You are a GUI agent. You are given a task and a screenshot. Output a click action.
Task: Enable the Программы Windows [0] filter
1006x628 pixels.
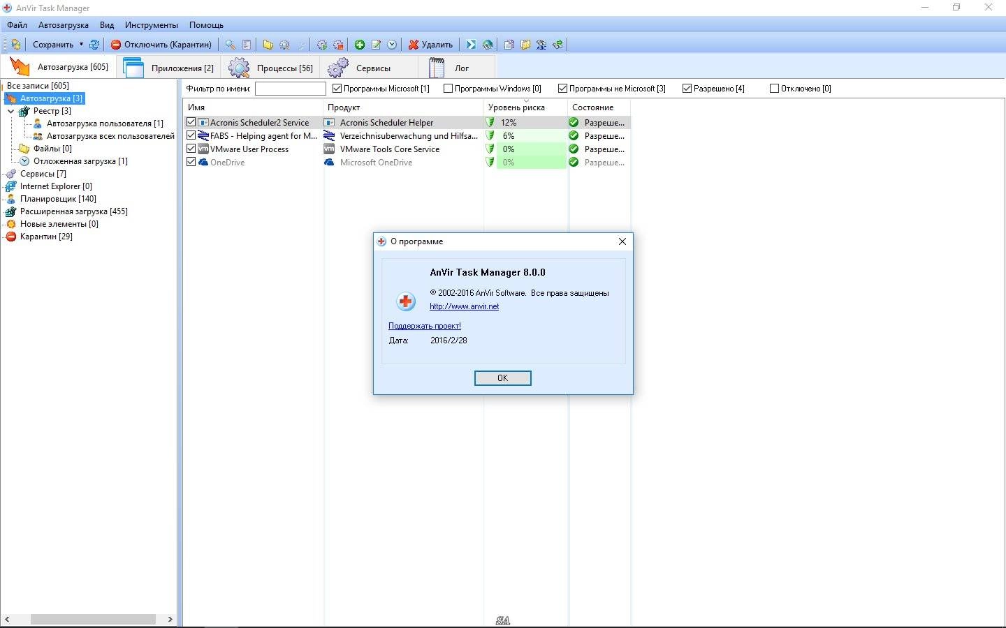point(448,89)
